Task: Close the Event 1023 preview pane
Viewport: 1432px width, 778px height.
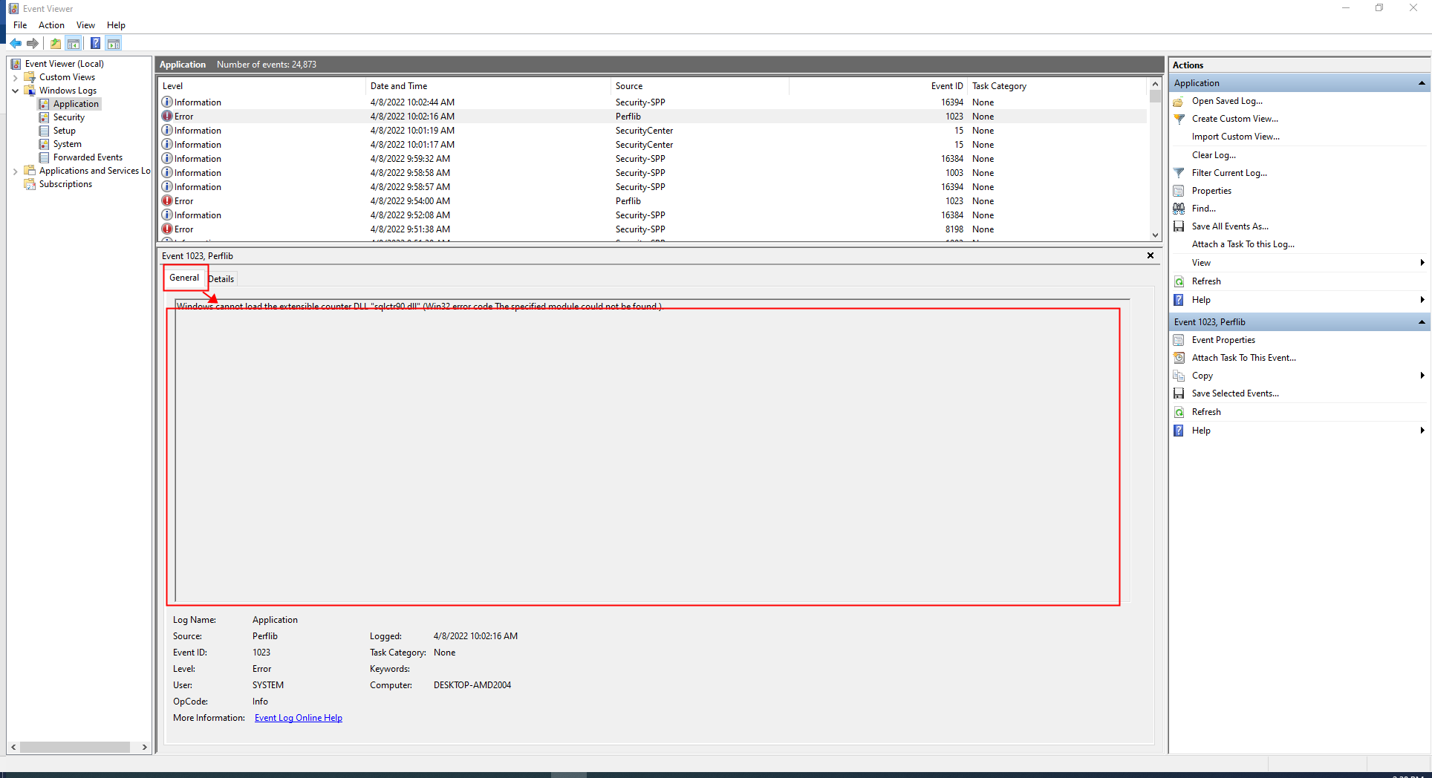Action: coord(1151,255)
